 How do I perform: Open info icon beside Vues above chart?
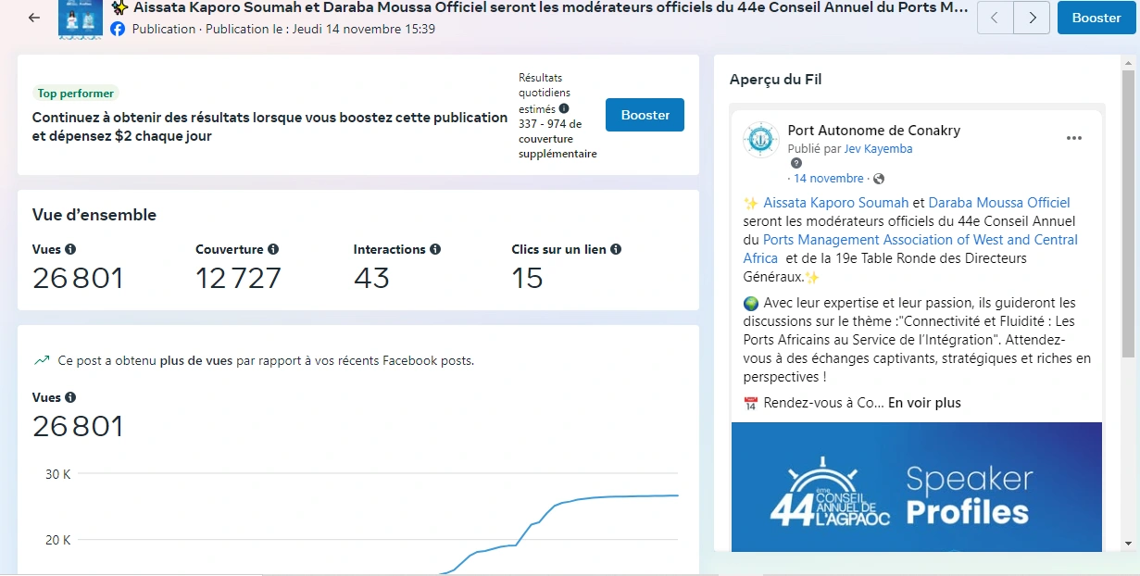click(x=70, y=397)
